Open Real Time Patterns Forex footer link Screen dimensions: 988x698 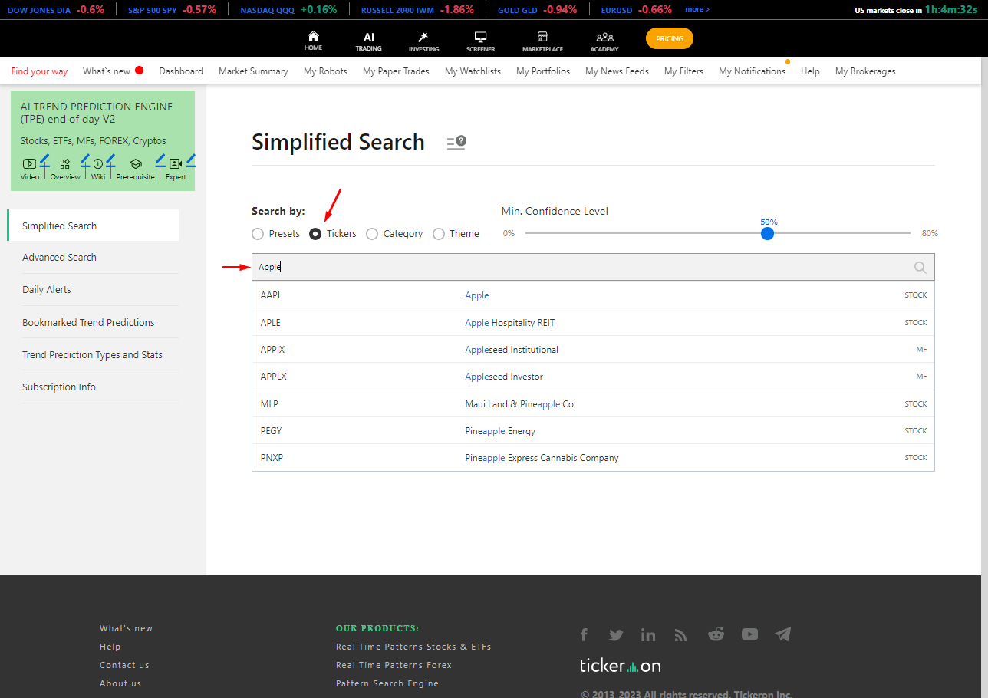394,665
